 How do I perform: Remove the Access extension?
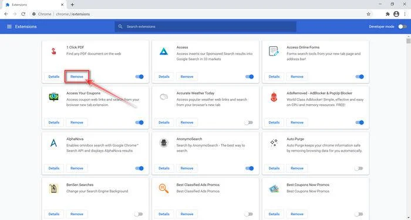(187, 77)
